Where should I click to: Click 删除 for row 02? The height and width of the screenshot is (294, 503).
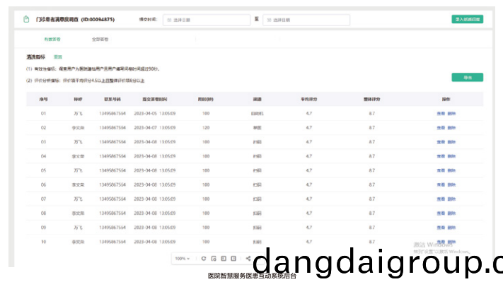click(452, 127)
